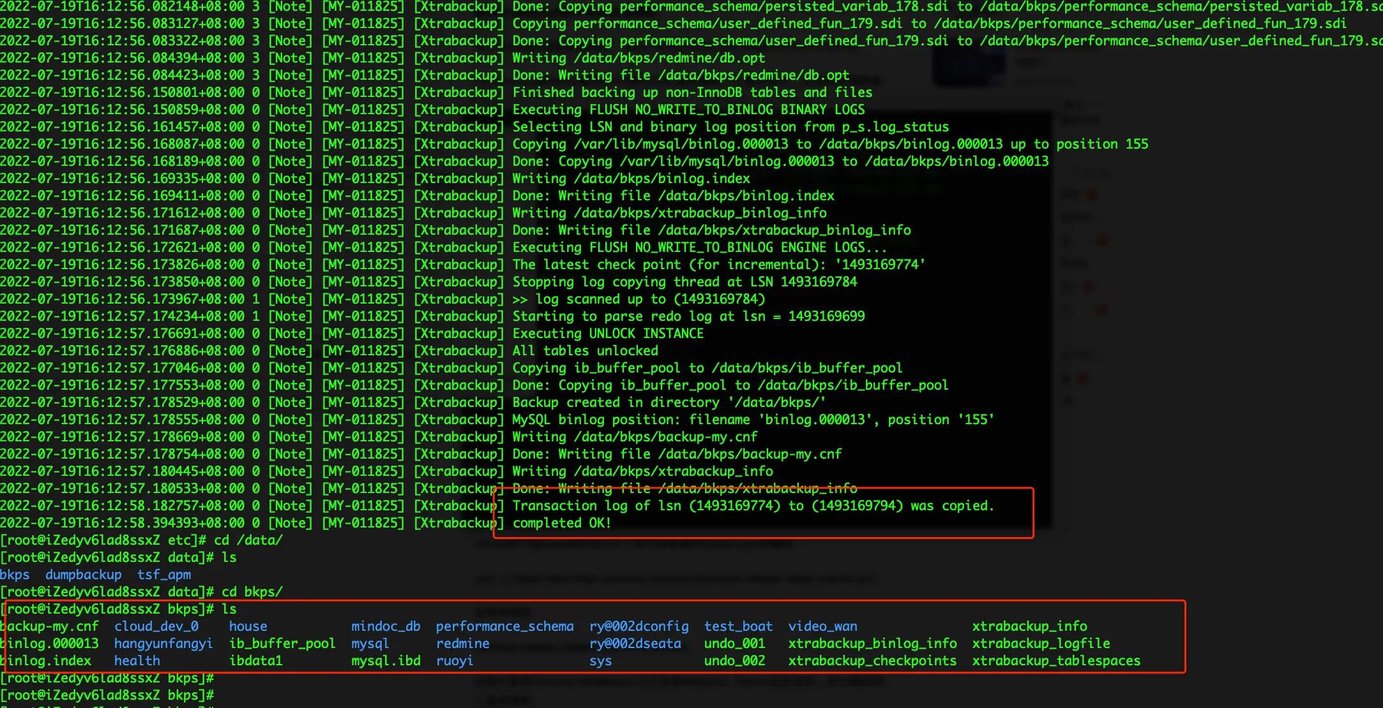Click the "health" directory name
The width and height of the screenshot is (1383, 708).
coord(138,660)
